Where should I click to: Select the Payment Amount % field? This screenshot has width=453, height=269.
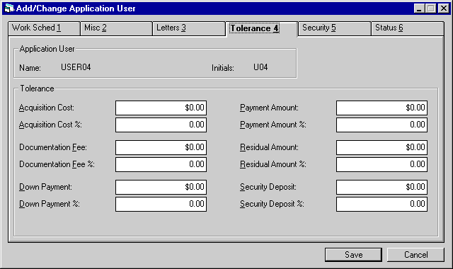coord(382,125)
